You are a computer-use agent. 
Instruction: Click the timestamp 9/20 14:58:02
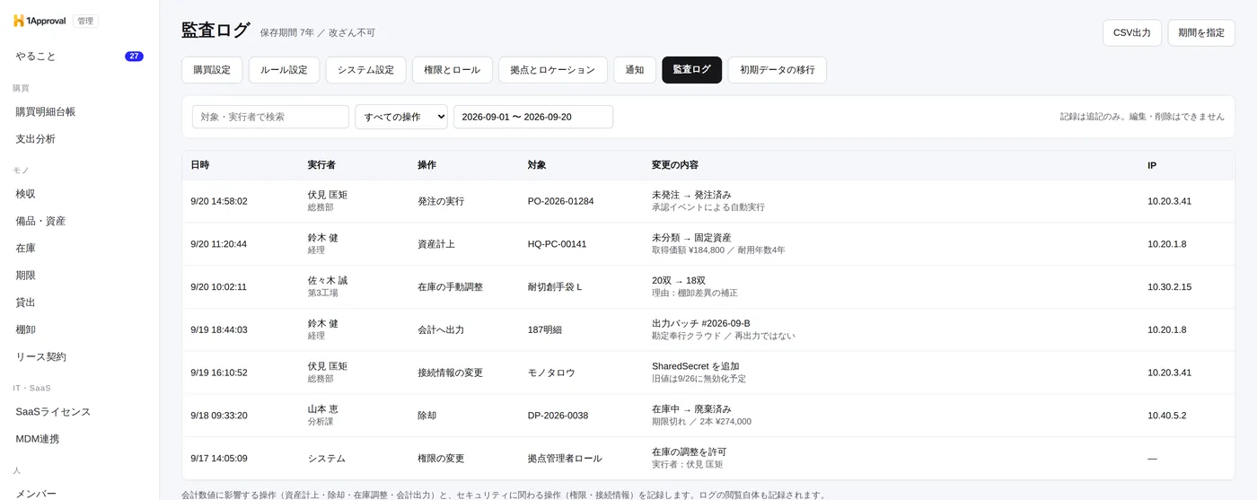pyautogui.click(x=219, y=201)
